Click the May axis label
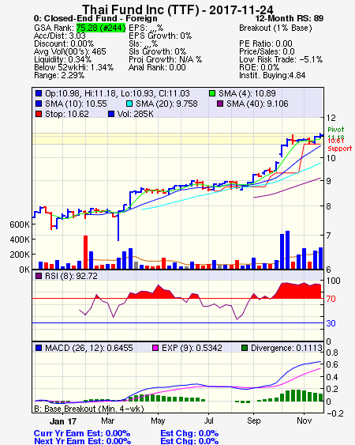355x445 pixels. [x=158, y=420]
